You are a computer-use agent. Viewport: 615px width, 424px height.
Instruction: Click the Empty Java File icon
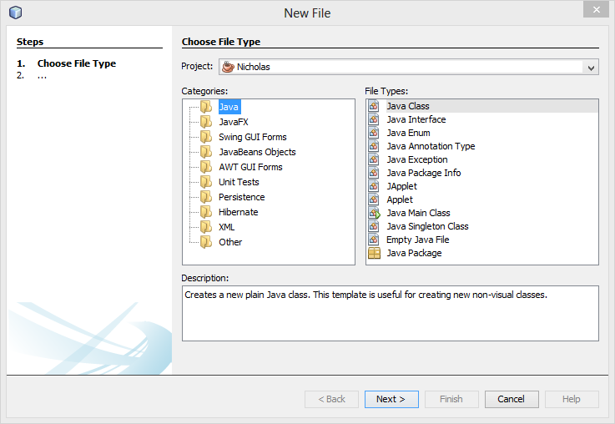374,240
